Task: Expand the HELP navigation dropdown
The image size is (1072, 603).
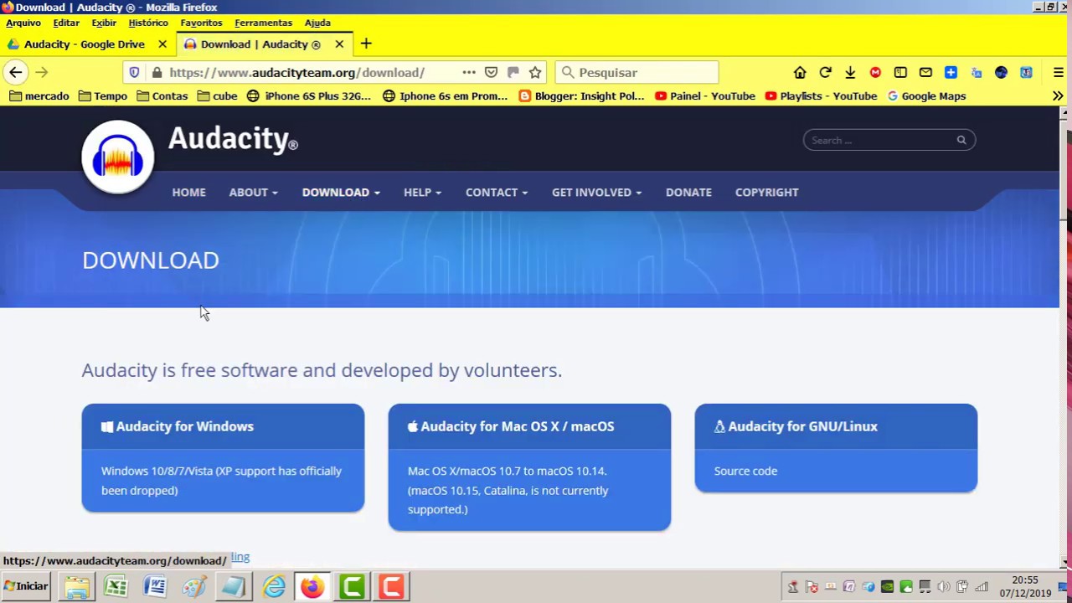Action: pos(422,192)
